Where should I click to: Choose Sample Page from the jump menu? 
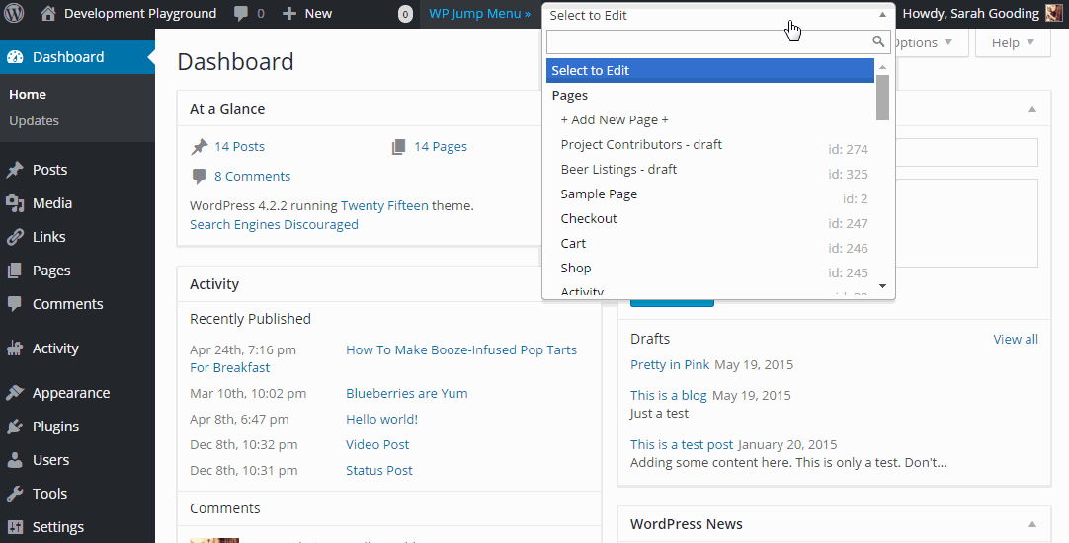599,194
